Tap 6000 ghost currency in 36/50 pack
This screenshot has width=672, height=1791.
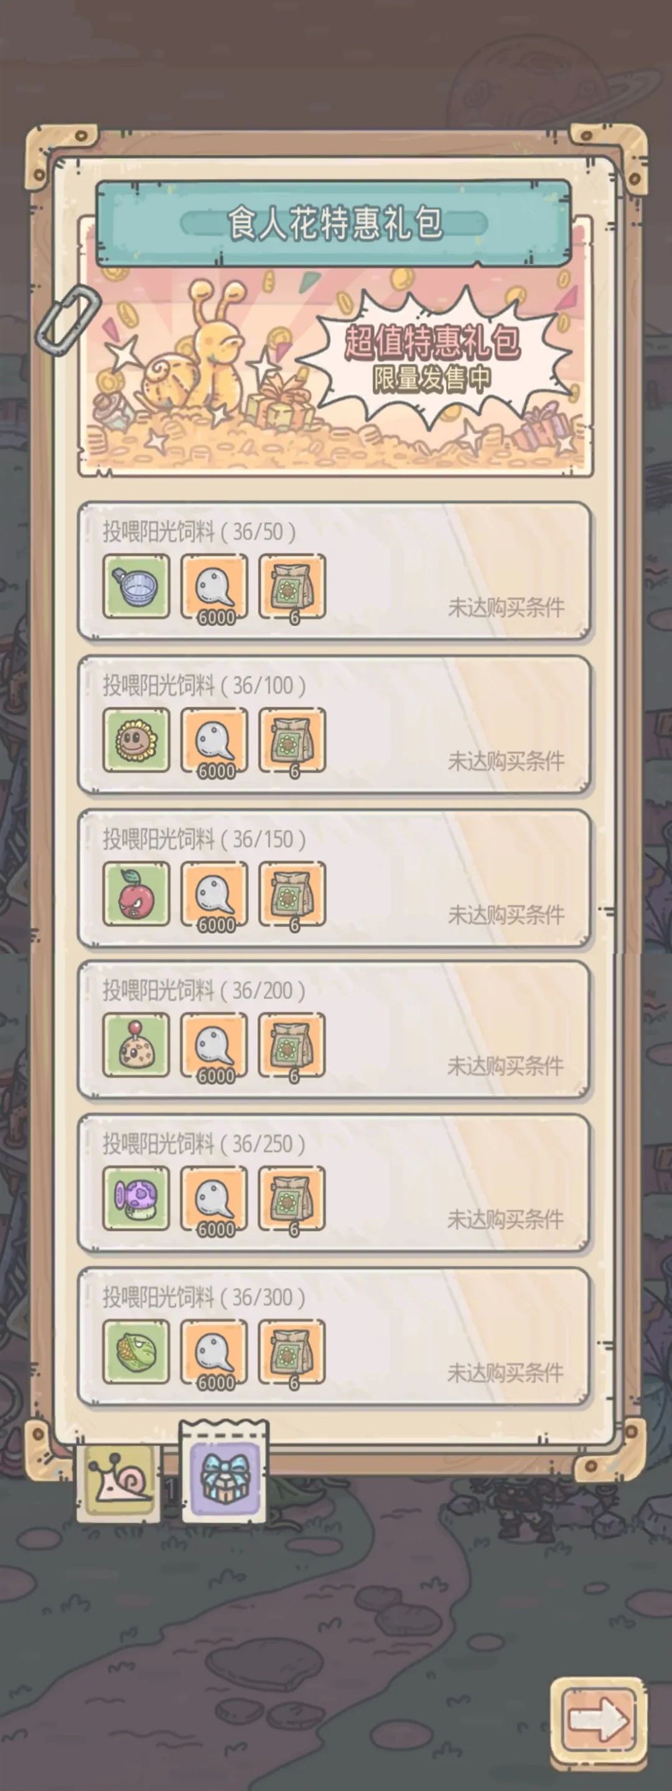215,586
